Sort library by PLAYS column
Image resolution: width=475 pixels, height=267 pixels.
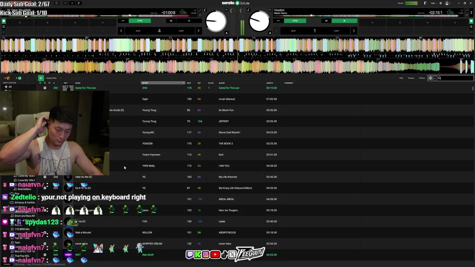point(211,83)
